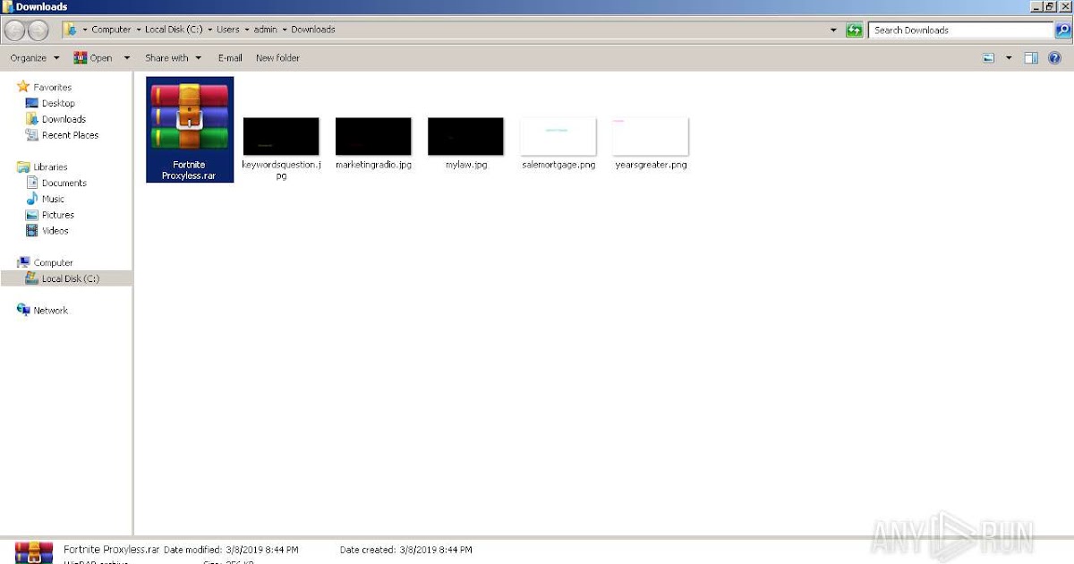Click the Open toolbar button
This screenshot has width=1074, height=564.
click(x=93, y=58)
